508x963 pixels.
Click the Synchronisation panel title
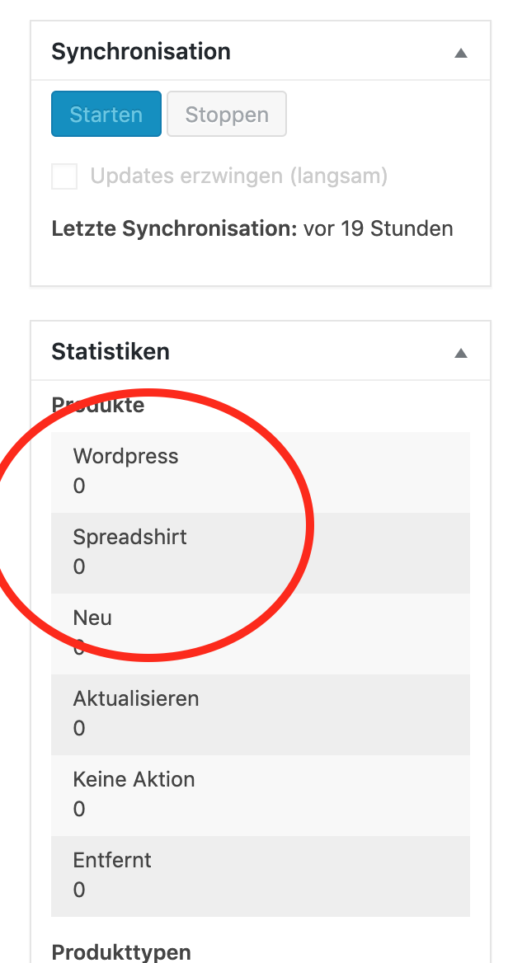pos(141,52)
